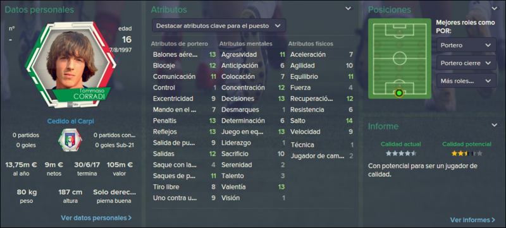This screenshot has height=228, width=506.
Task: Select the Reflejos attribute row
Action: tap(184, 132)
